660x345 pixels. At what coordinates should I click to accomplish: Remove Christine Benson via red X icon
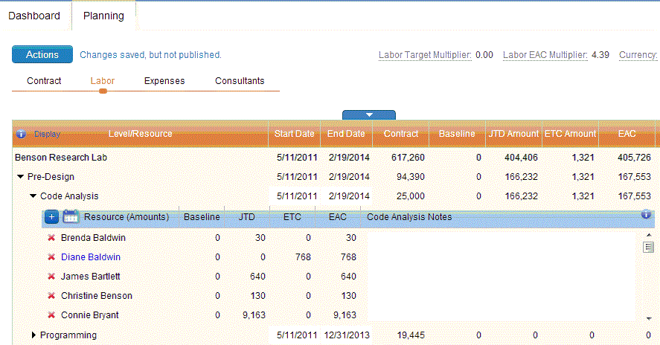point(51,296)
